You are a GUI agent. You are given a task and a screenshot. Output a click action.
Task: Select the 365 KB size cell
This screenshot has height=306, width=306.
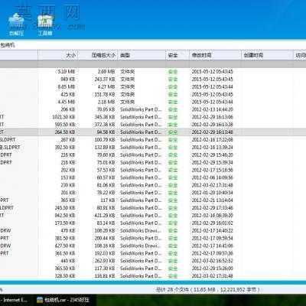(68, 200)
